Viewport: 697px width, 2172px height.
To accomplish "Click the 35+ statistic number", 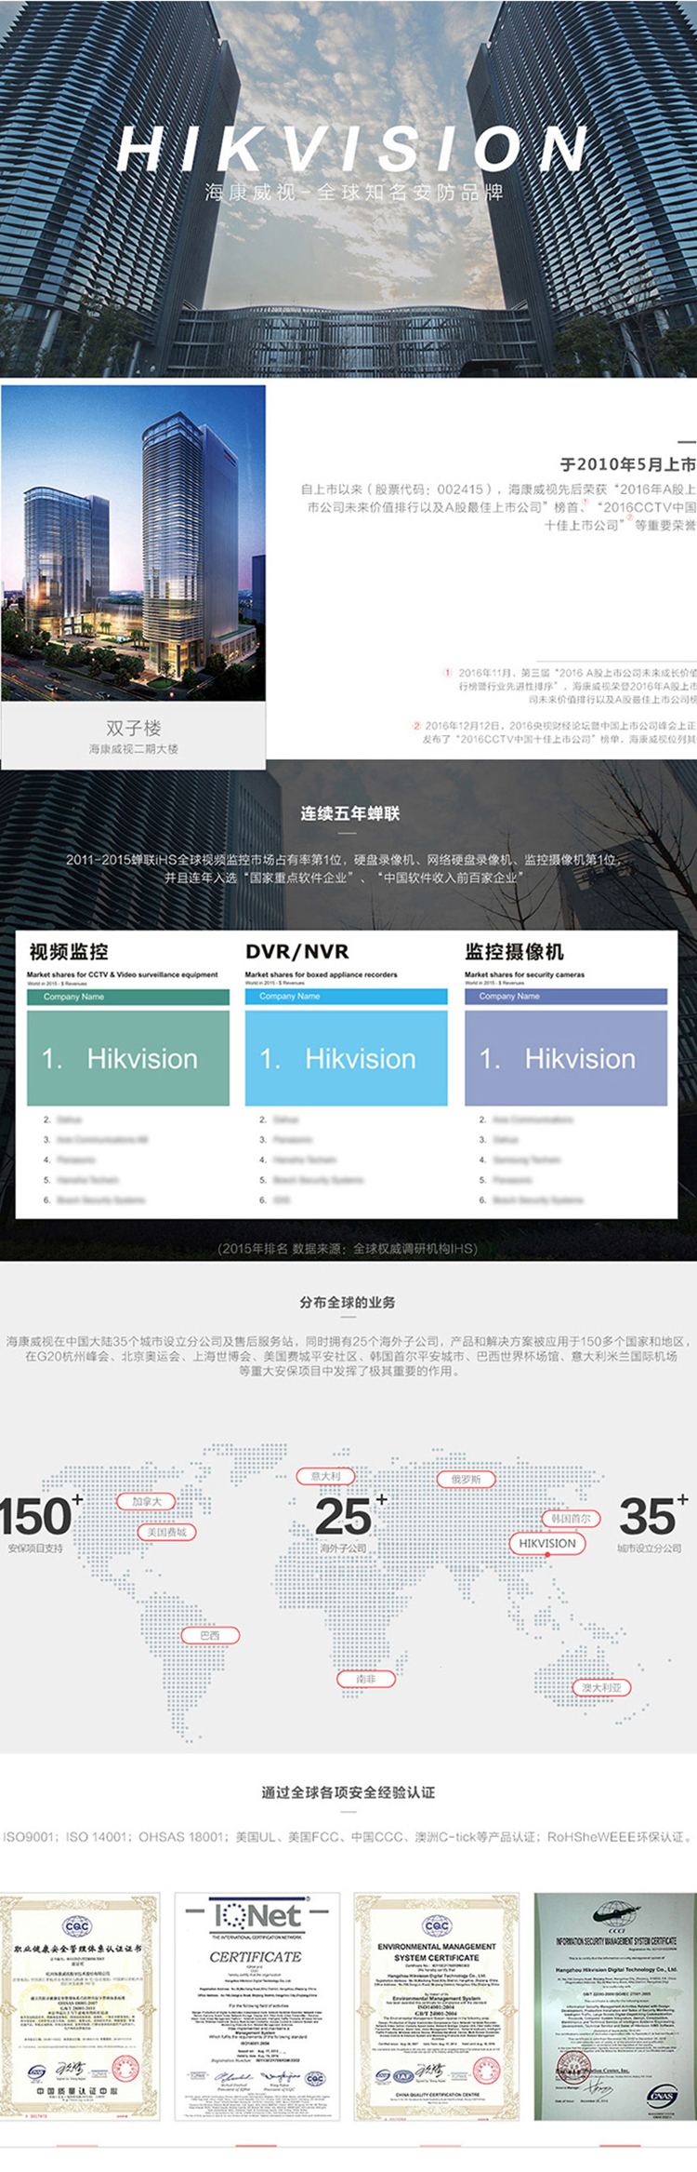I will [x=653, y=1515].
